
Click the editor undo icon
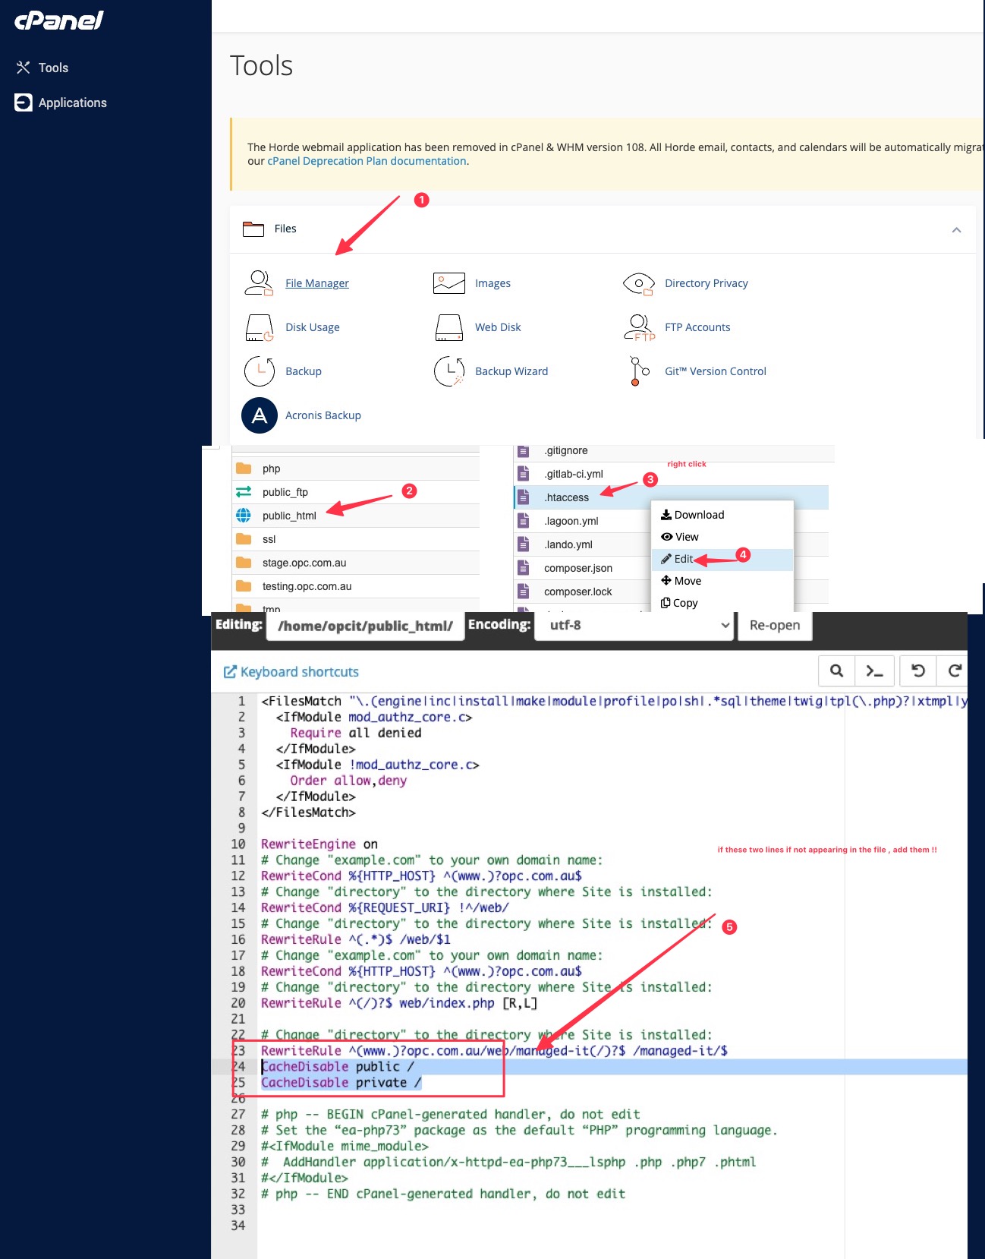[918, 671]
